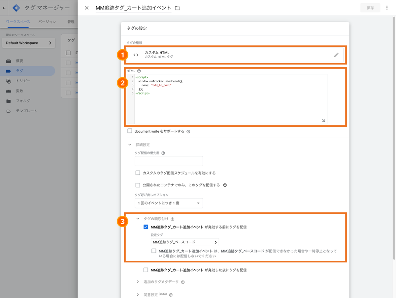Uncheck 発効する前にタグを配信 checkbox
The height and width of the screenshot is (298, 396).
[x=146, y=227]
